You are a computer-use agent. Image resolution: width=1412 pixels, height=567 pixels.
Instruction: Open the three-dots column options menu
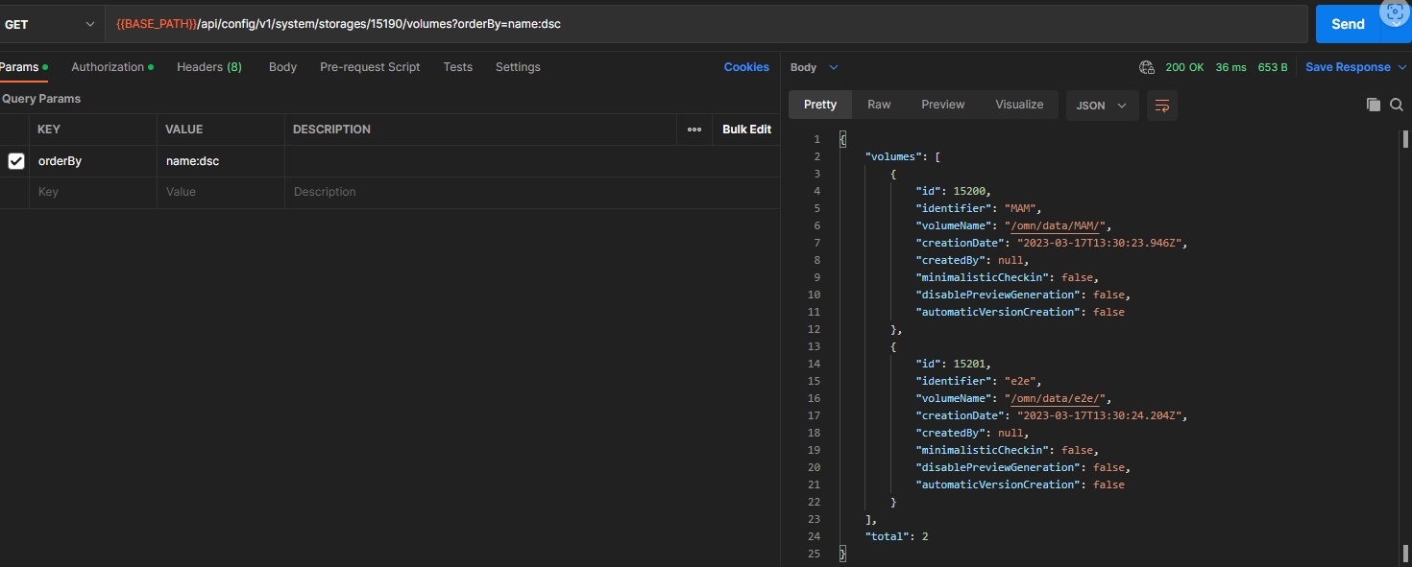click(694, 130)
